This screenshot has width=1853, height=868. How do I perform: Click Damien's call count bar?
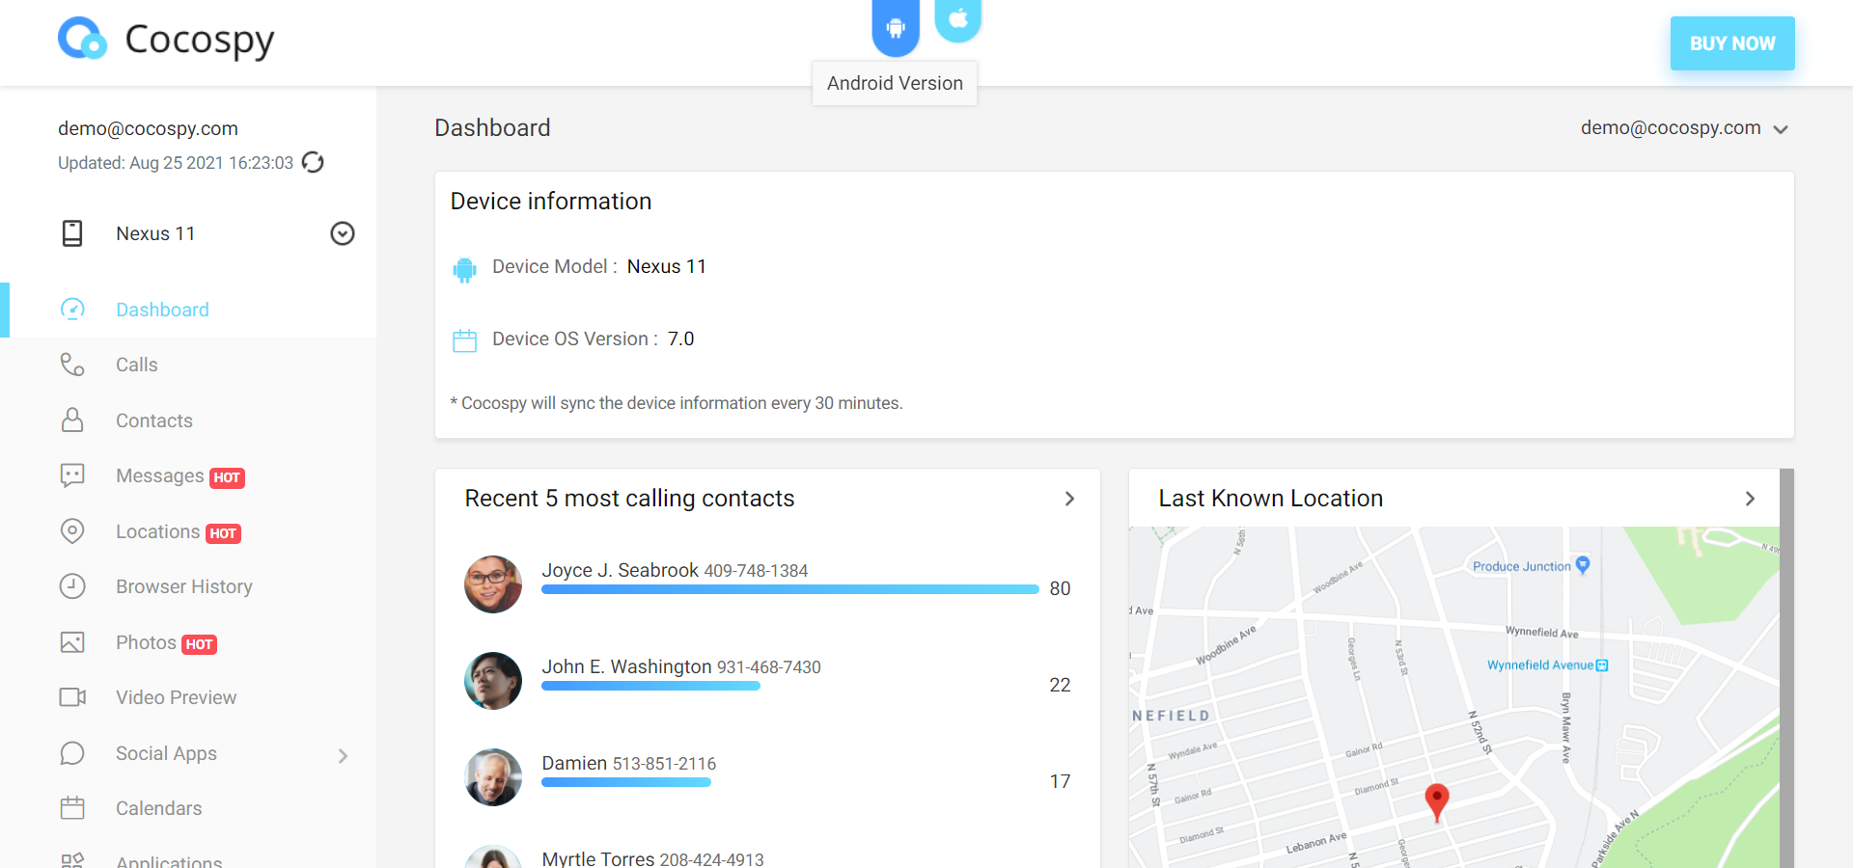pos(626,782)
